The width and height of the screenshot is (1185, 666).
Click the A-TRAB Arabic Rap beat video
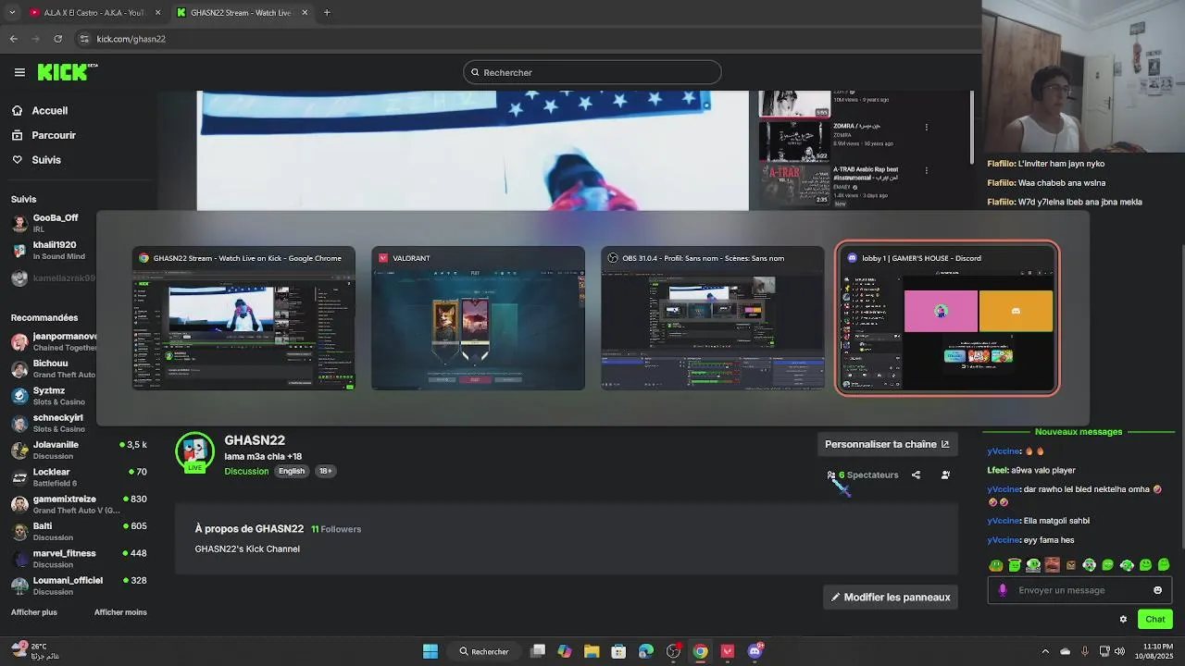(837, 185)
